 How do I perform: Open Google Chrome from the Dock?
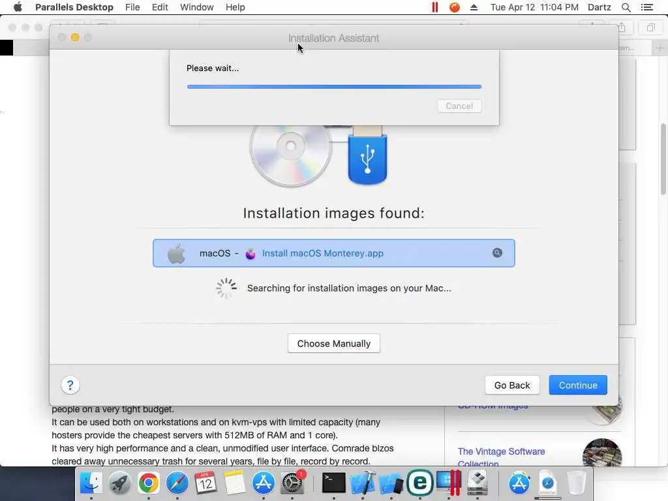(x=148, y=483)
